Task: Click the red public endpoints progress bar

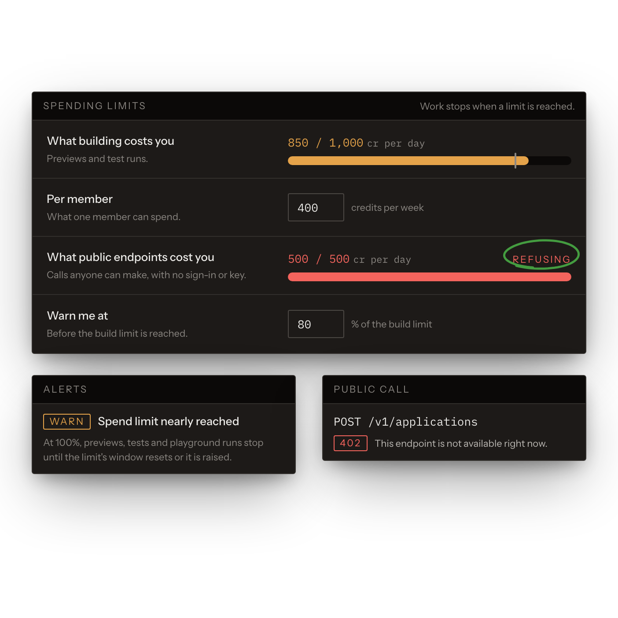Action: click(x=430, y=277)
